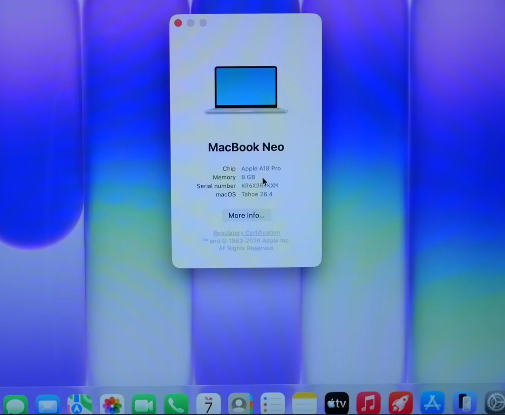Launch the Mail app in Dock
Screen dimensions: 505x415
click(48, 404)
